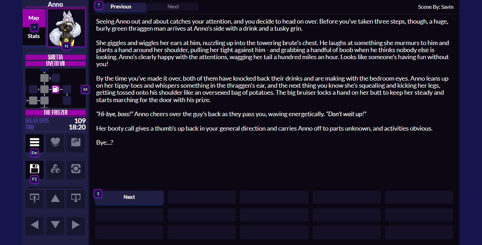Viewport: 482px width, 245px height.
Task: Click the go upstairs arrow icon
Action: coord(34,199)
